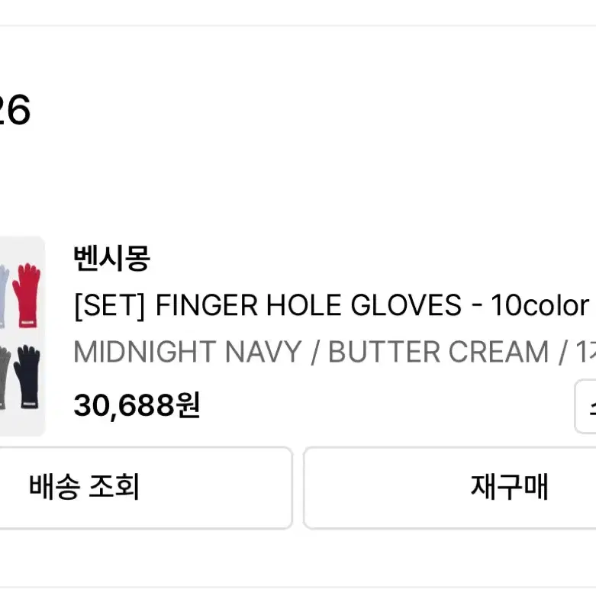Click the label tag on red glove
The image size is (596, 596).
pos(29,323)
